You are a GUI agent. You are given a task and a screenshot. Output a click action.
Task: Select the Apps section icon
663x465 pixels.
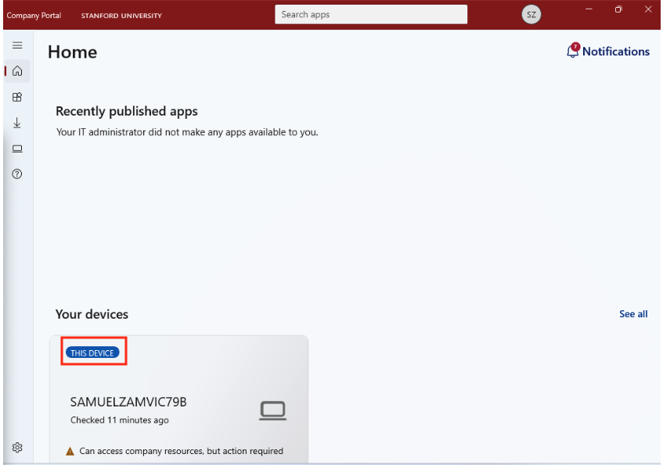pyautogui.click(x=16, y=97)
